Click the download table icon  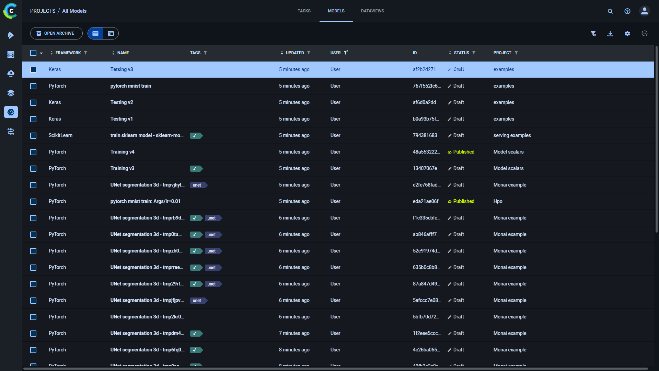tap(610, 34)
